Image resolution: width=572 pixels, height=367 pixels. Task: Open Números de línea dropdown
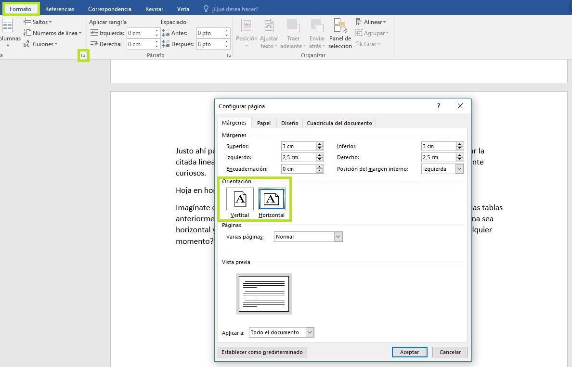52,33
